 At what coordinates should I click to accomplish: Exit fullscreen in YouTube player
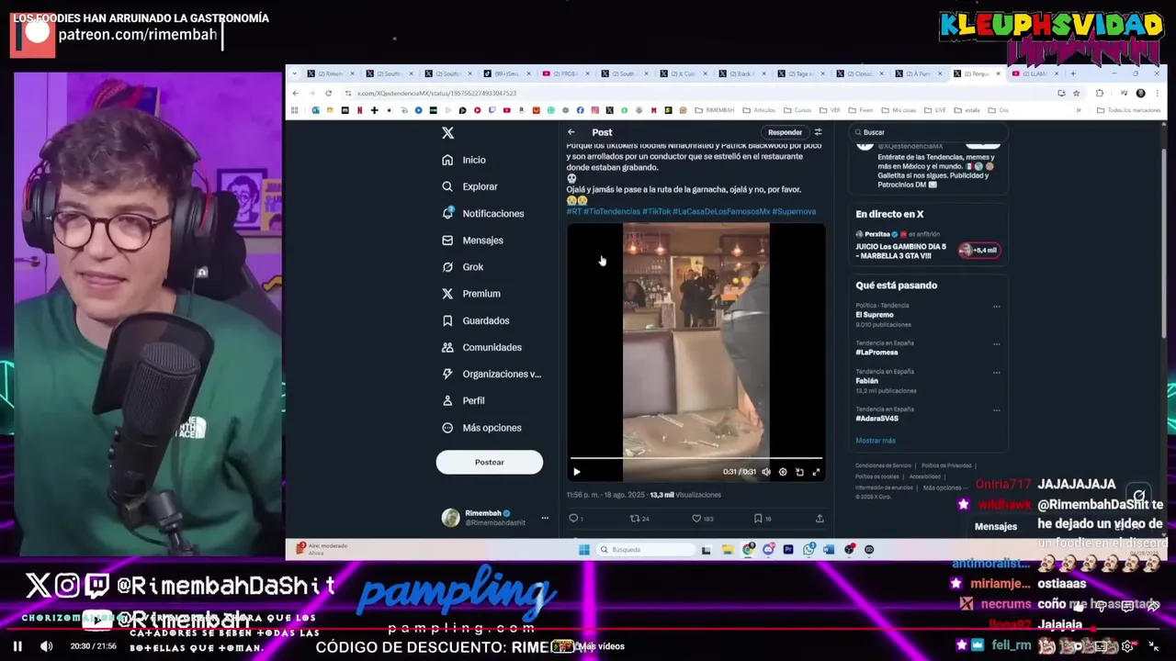[1154, 646]
